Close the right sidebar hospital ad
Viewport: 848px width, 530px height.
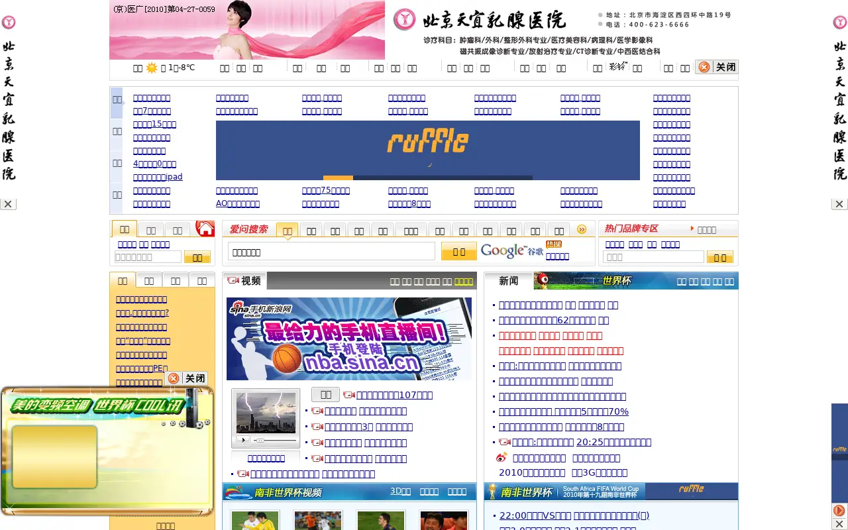coord(839,204)
